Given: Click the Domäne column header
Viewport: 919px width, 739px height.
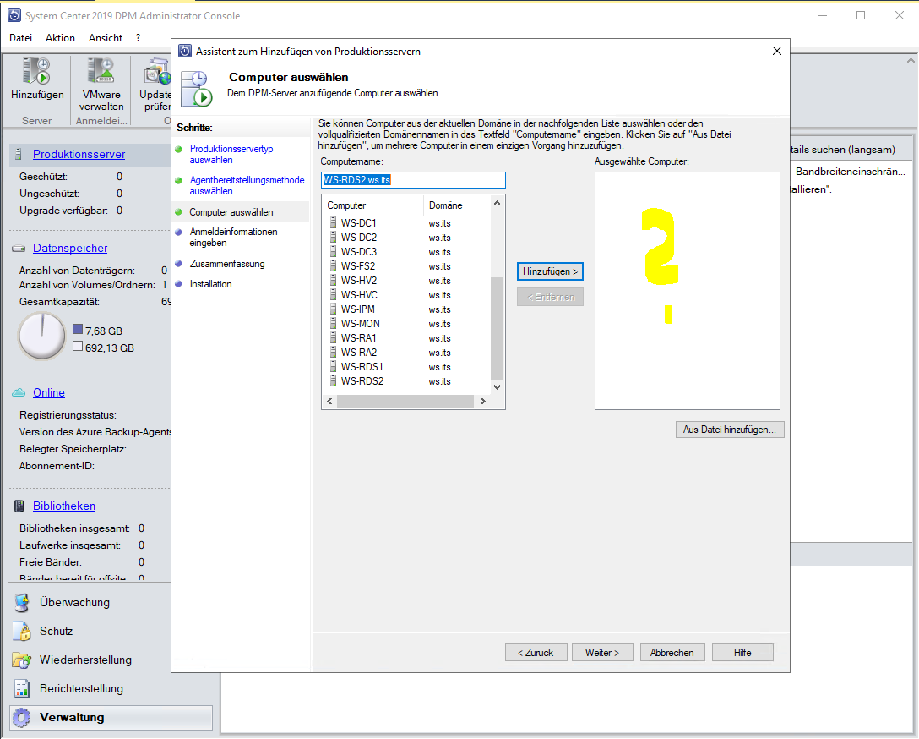Looking at the screenshot, I should (x=456, y=205).
